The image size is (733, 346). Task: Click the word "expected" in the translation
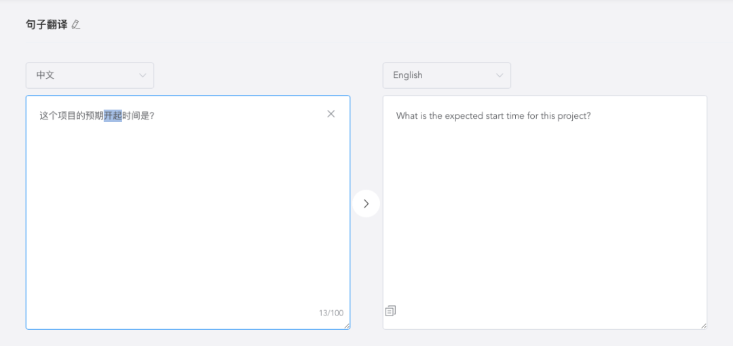(x=464, y=116)
